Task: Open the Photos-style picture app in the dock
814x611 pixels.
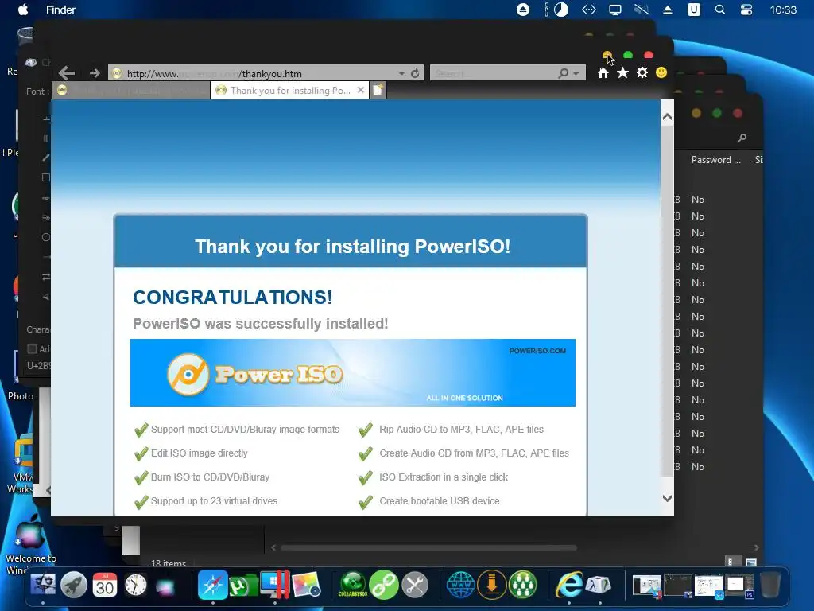Action: (x=306, y=585)
